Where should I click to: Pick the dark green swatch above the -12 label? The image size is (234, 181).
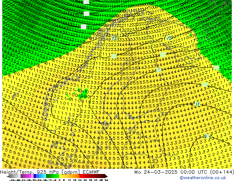tap(48, 176)
